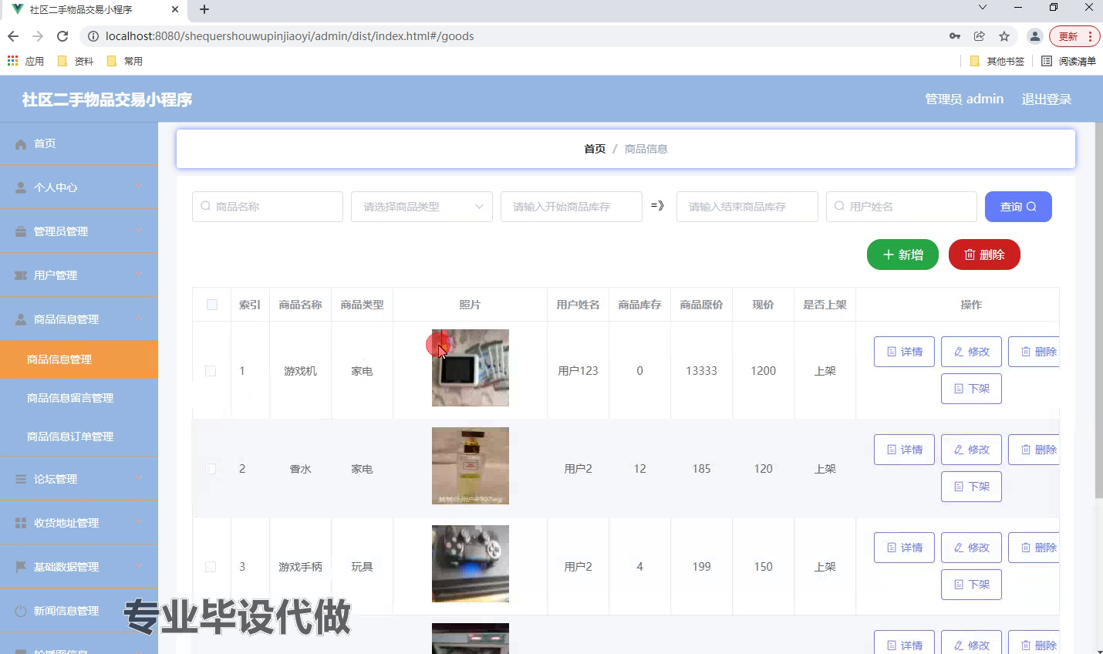The image size is (1103, 654).
Task: Select the highlighted 商品信息管理 submenu item
Action: (79, 359)
